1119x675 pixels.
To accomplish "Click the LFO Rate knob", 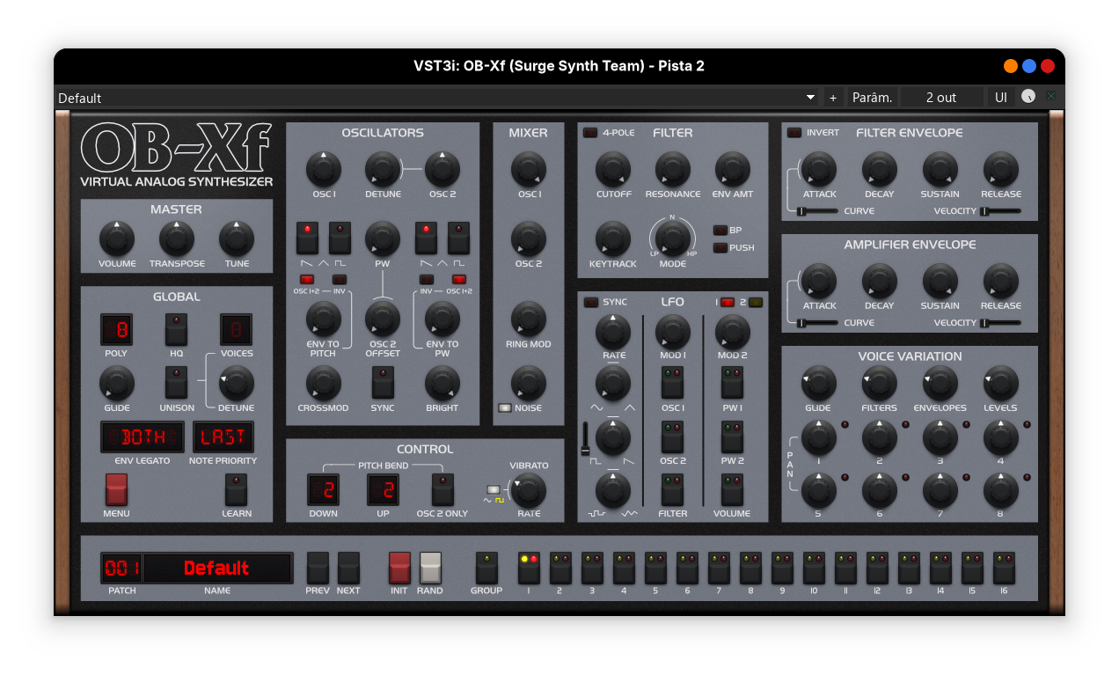I will [613, 332].
